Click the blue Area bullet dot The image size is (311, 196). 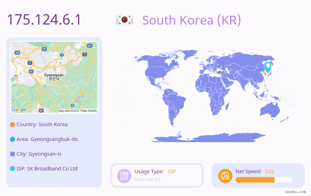(x=12, y=139)
